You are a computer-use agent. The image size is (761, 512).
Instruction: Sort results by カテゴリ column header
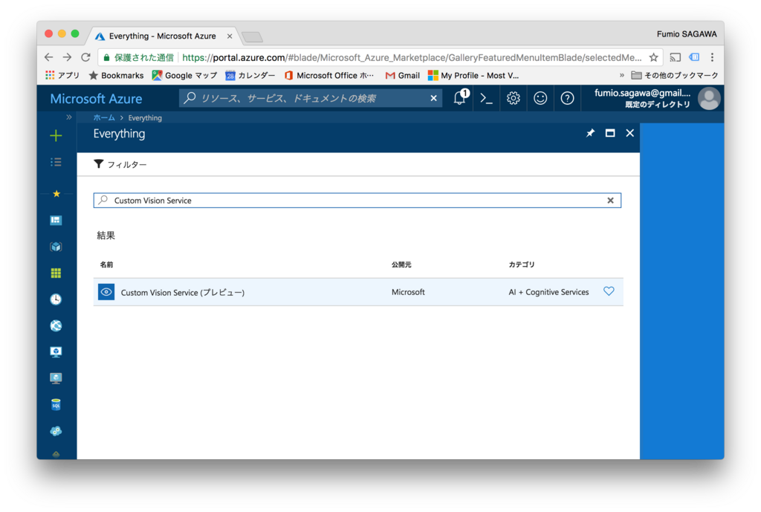point(522,265)
